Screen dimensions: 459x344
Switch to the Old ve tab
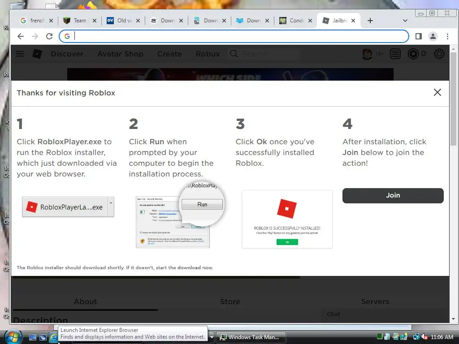pyautogui.click(x=124, y=21)
